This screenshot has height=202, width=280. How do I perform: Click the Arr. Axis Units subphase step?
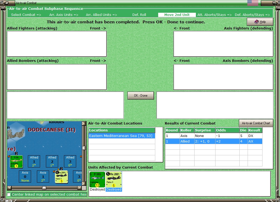pos(64,15)
